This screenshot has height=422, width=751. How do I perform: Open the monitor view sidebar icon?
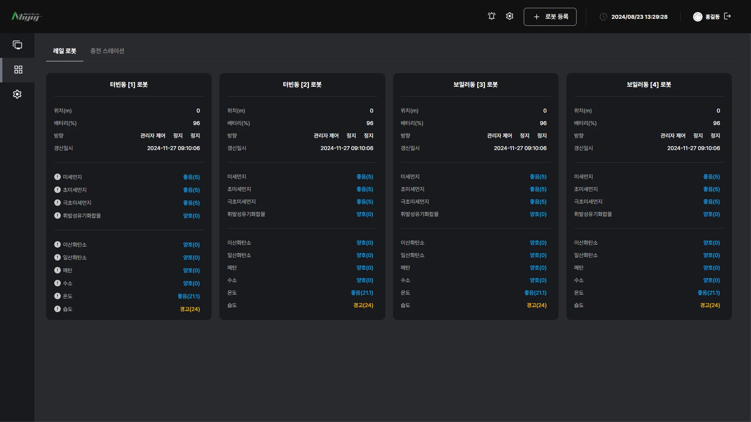click(17, 45)
